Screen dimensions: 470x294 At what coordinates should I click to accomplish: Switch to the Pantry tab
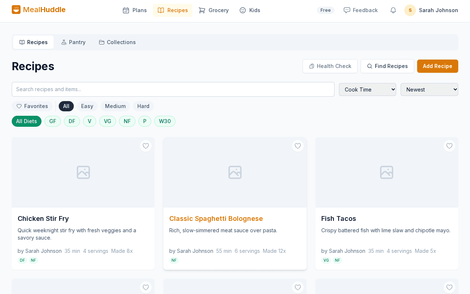tap(73, 42)
